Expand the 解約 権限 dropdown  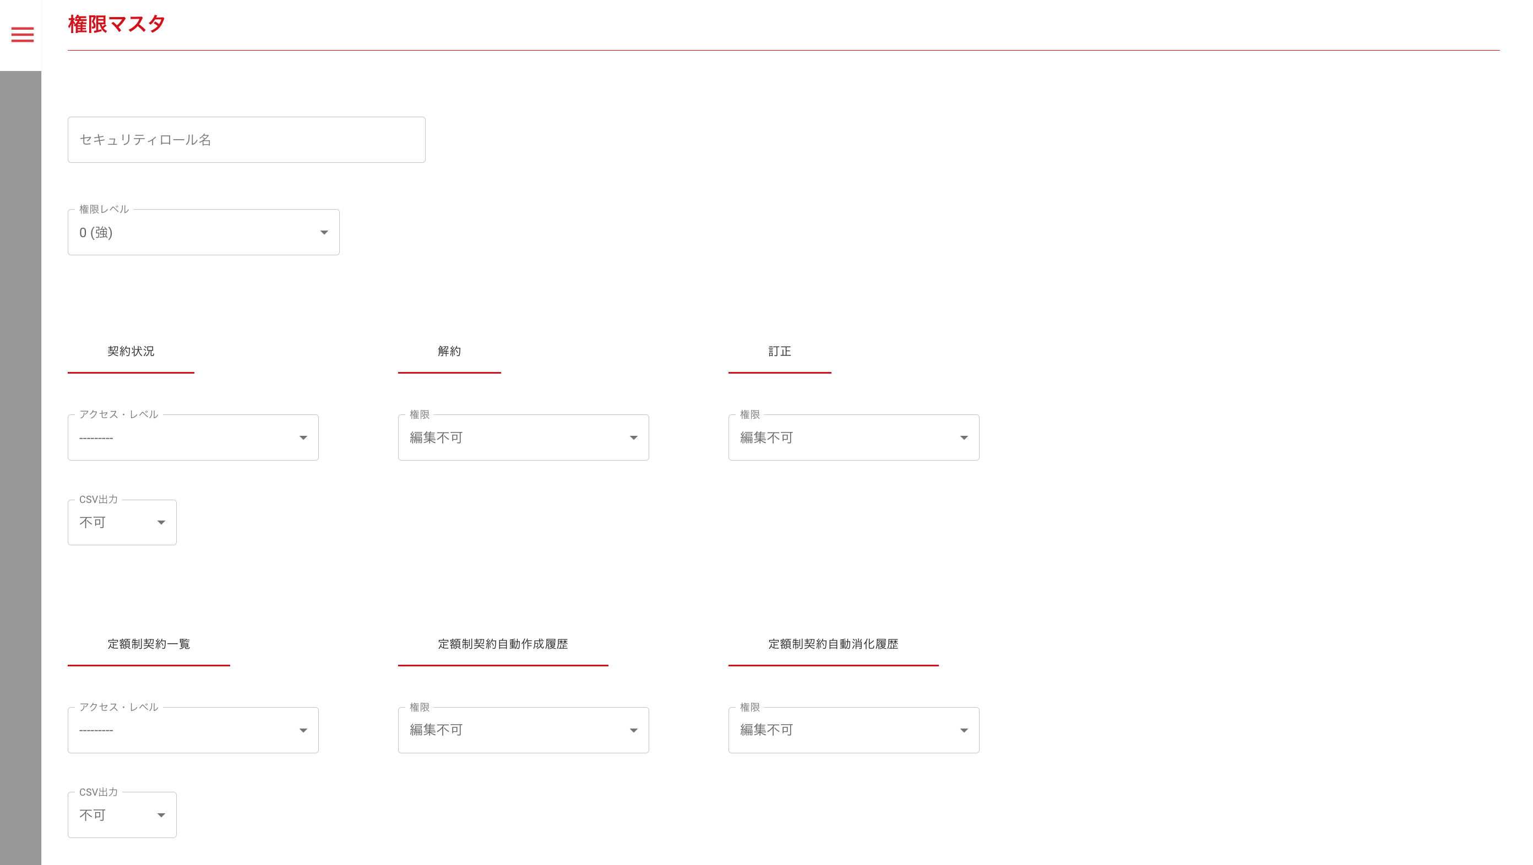coord(523,437)
